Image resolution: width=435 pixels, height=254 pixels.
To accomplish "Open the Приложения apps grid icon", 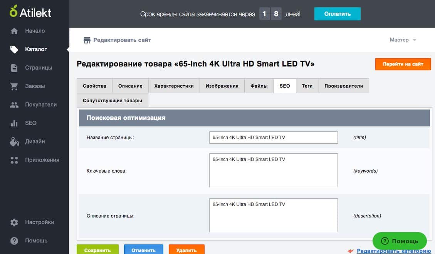I will pos(14,160).
